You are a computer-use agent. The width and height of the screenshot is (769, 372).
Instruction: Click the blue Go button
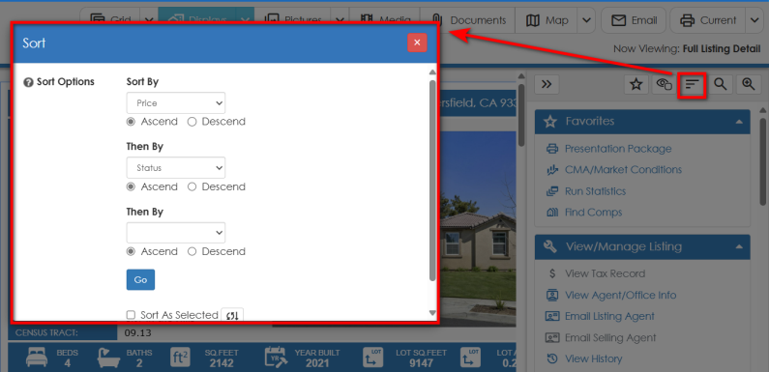140,279
